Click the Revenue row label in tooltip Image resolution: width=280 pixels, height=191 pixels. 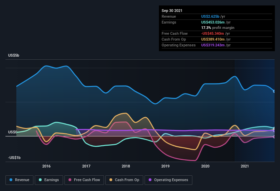pyautogui.click(x=169, y=16)
